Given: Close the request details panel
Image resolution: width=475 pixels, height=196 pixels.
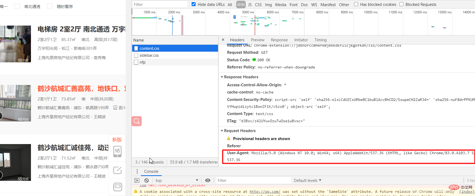Looking at the screenshot, I should [x=223, y=40].
